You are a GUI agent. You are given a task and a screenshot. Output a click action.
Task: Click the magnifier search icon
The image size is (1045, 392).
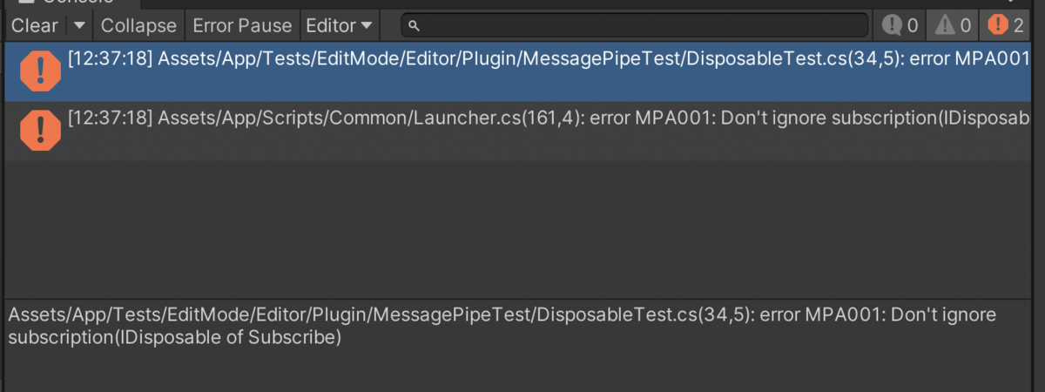pyautogui.click(x=415, y=26)
